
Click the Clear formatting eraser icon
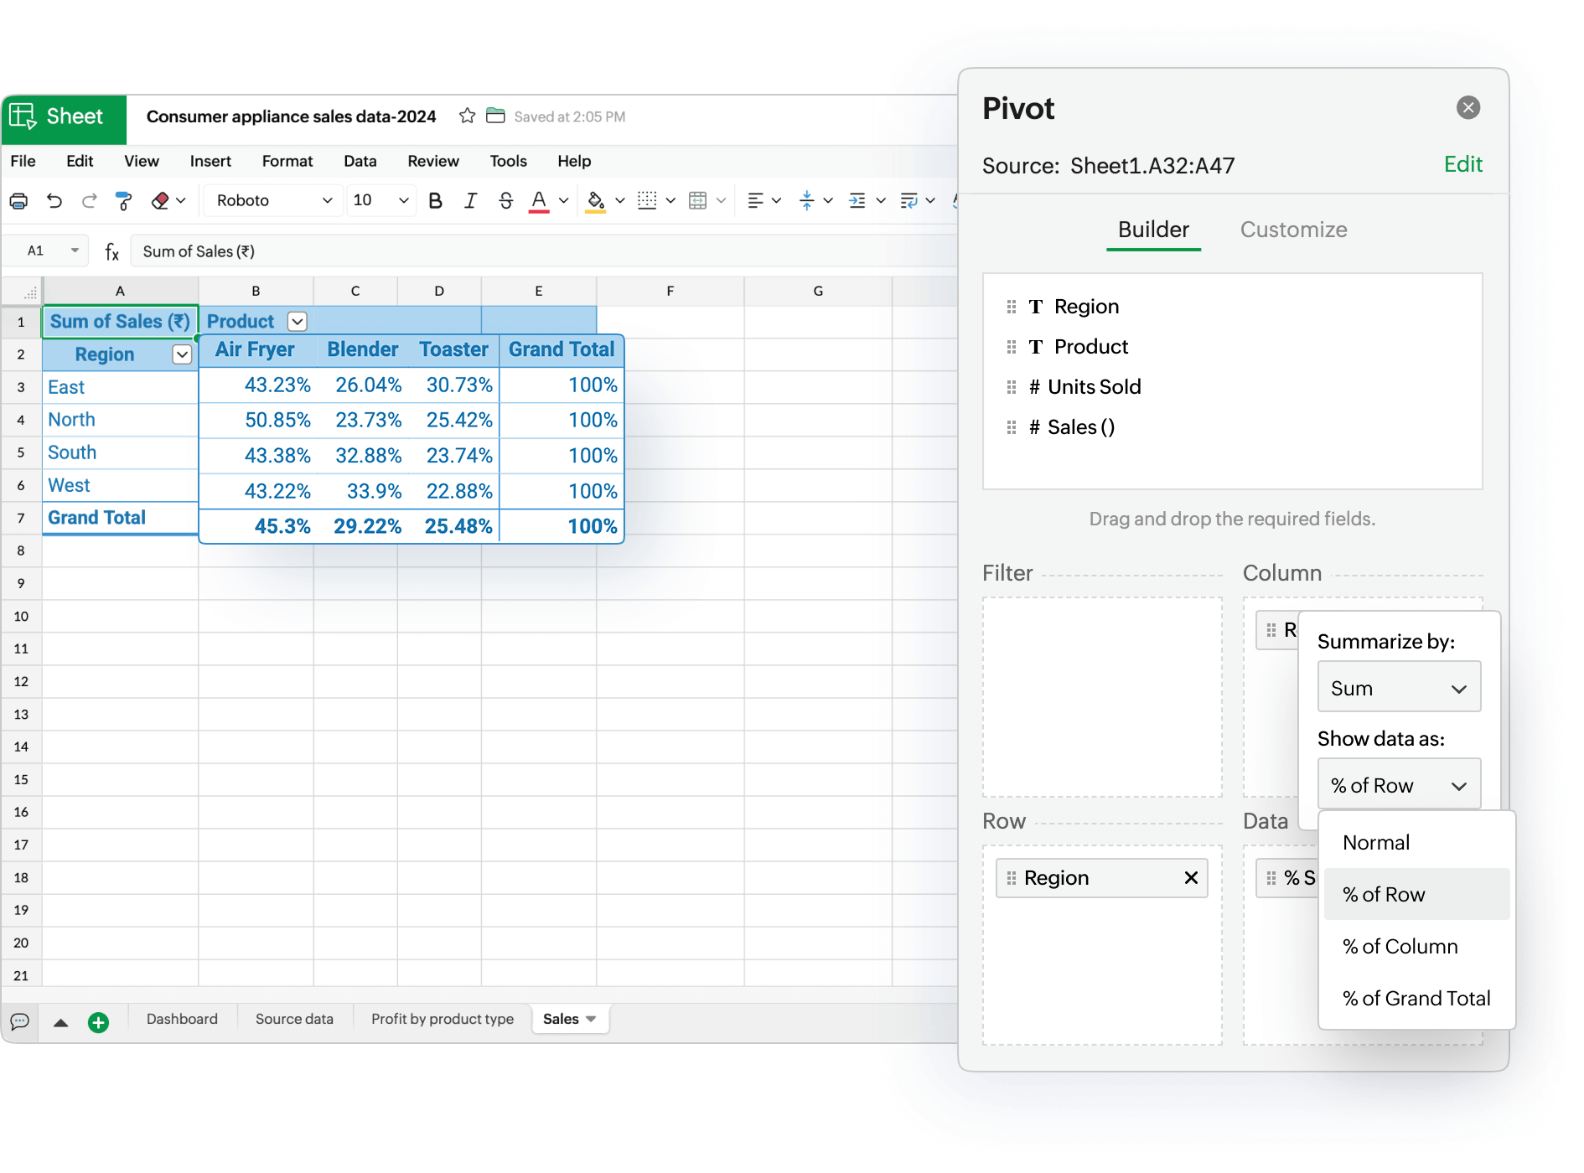pyautogui.click(x=160, y=200)
